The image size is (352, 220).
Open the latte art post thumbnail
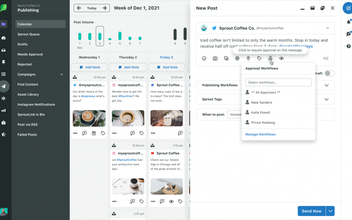(89, 118)
